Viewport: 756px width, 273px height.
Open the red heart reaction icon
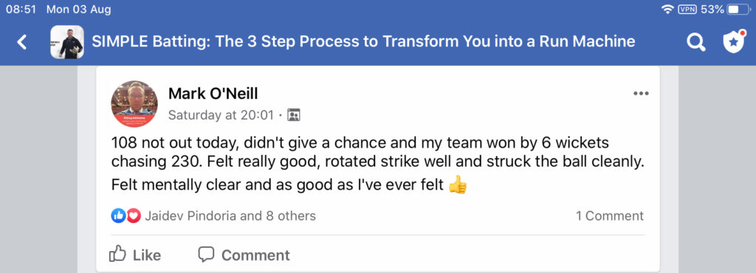pos(133,215)
